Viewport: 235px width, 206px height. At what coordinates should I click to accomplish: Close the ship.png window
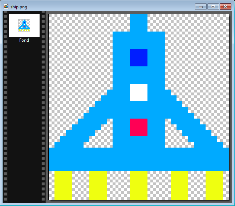click(226, 7)
